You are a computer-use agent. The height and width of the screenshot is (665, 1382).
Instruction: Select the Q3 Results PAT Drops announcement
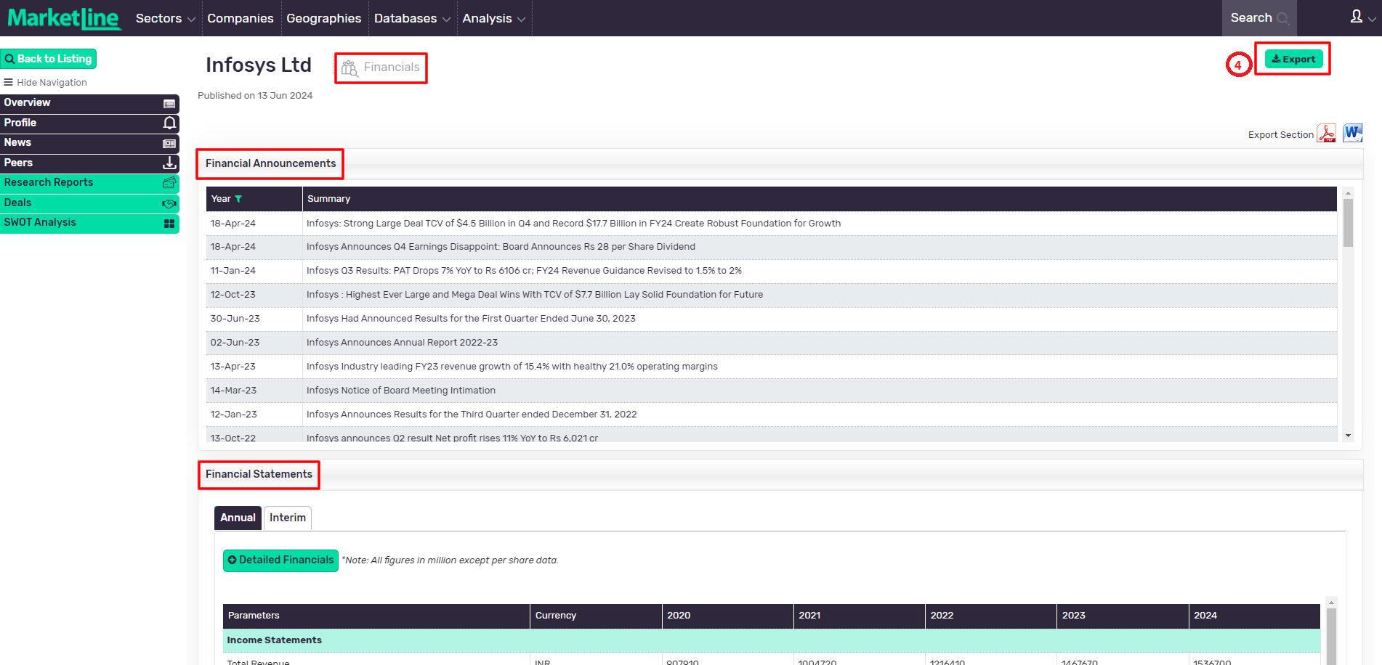tap(772, 271)
